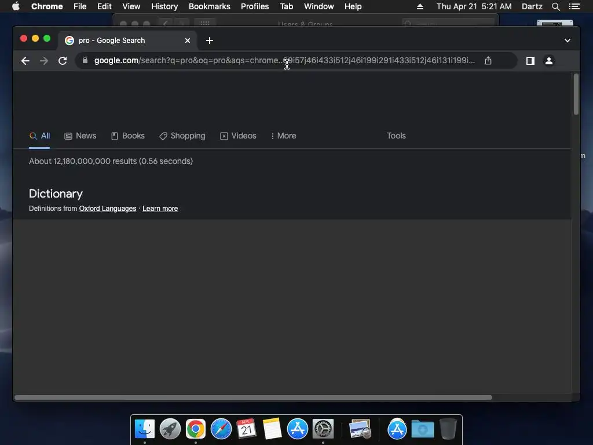Share this page from the address bar
Screen dimensions: 593x445
click(488, 60)
